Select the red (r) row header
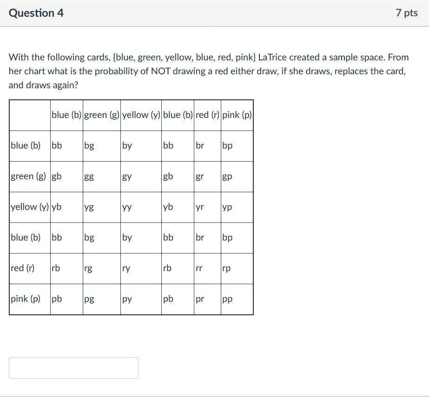 pyautogui.click(x=30, y=268)
